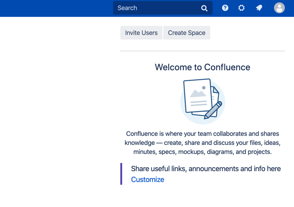294x207 pixels.
Task: Open the settings gear menu
Action: [242, 8]
